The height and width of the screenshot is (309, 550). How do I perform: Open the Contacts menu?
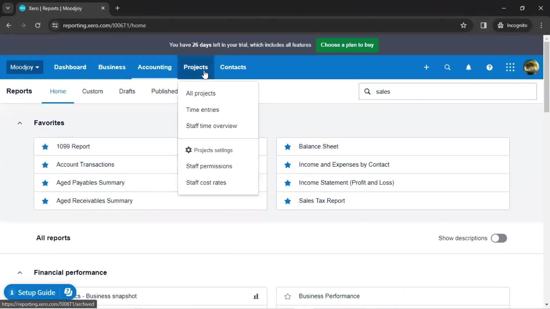233,67
